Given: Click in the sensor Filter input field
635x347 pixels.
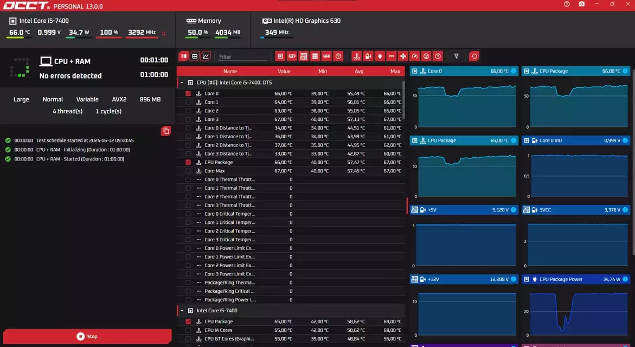Looking at the screenshot, I should click(242, 57).
